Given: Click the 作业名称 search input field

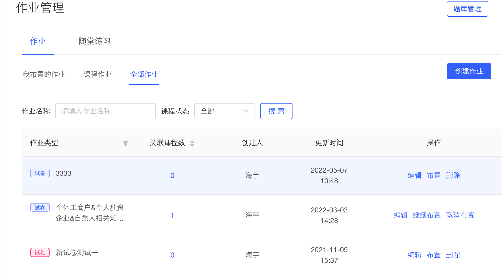Looking at the screenshot, I should click(x=105, y=111).
